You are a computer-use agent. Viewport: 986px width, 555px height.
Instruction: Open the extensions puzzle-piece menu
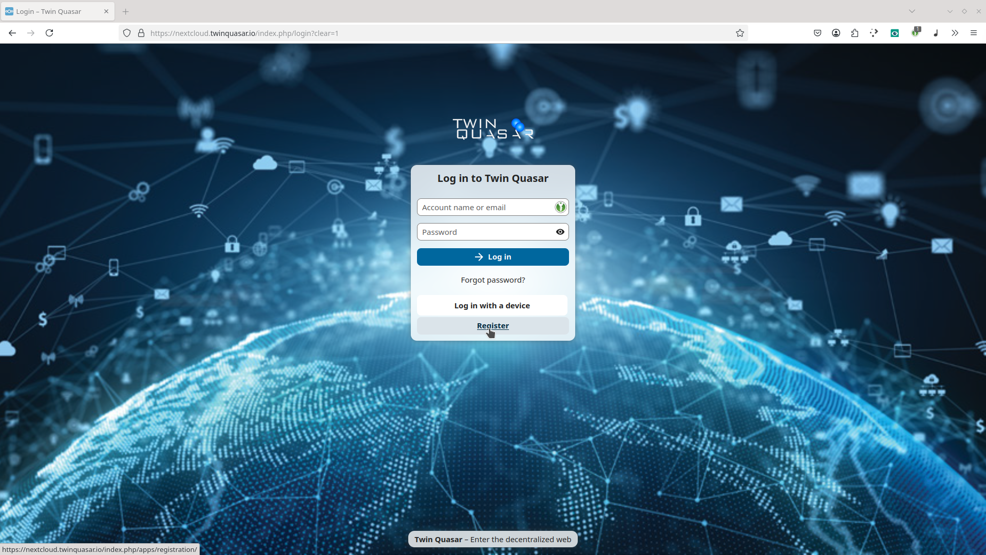[x=855, y=33]
